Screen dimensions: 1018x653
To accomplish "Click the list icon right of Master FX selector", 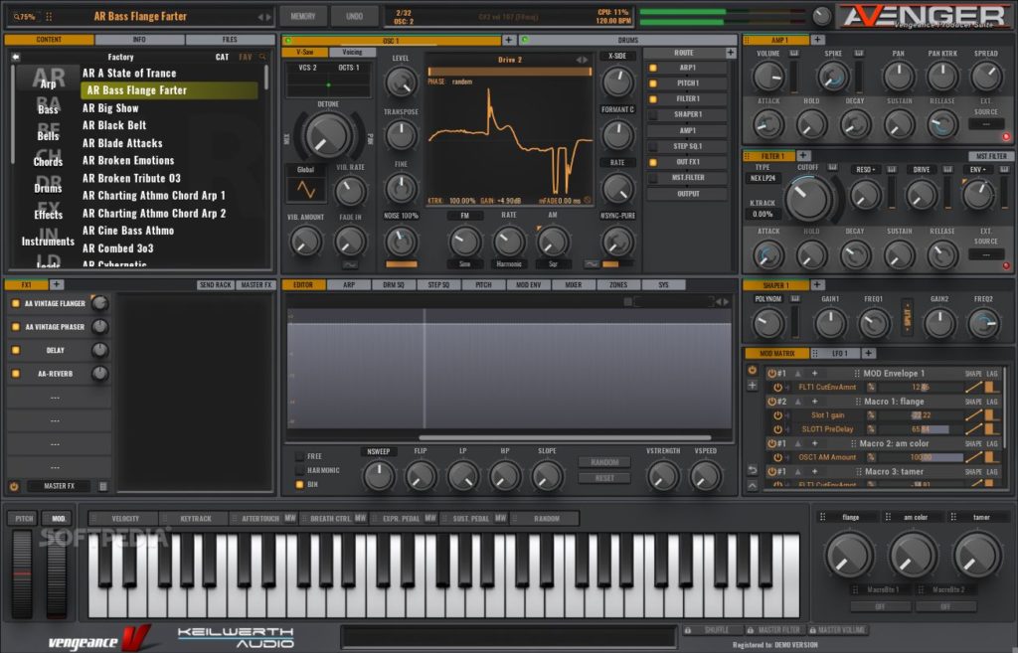I will 103,486.
